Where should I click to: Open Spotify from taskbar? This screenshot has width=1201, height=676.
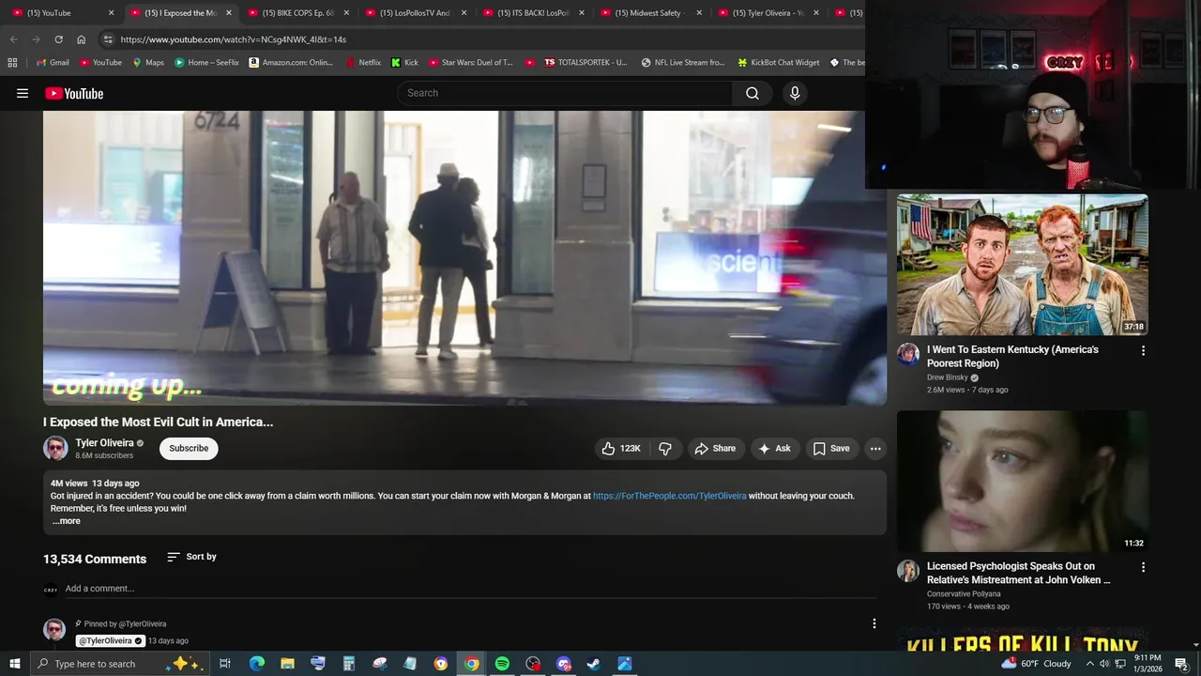tap(502, 664)
